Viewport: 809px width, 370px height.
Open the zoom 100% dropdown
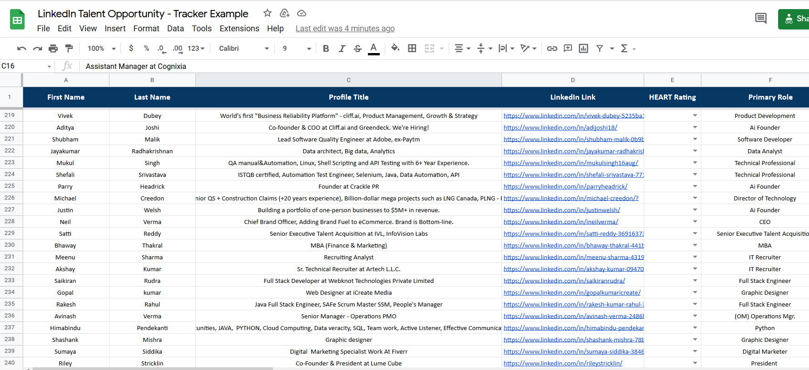(102, 49)
